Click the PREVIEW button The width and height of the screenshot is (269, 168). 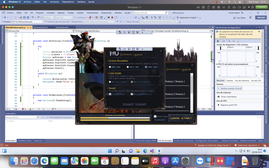coord(261,18)
